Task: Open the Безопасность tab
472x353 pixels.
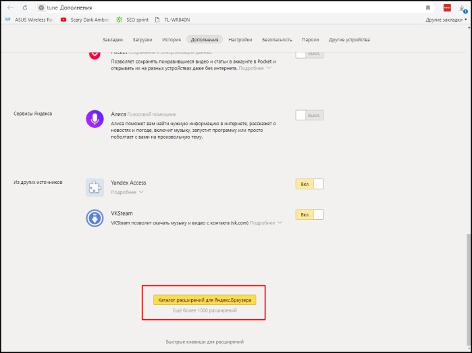Action: pyautogui.click(x=277, y=39)
